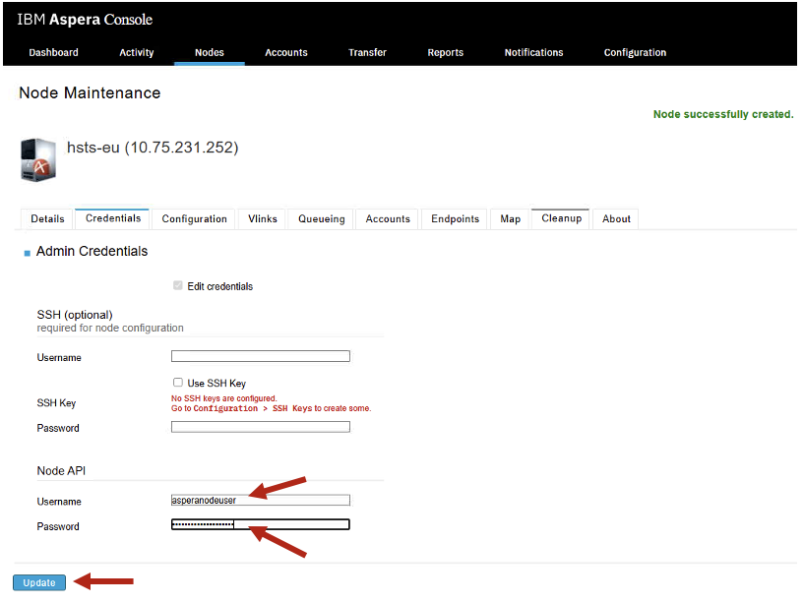
Task: Click the Node API Password field
Action: pyautogui.click(x=261, y=524)
